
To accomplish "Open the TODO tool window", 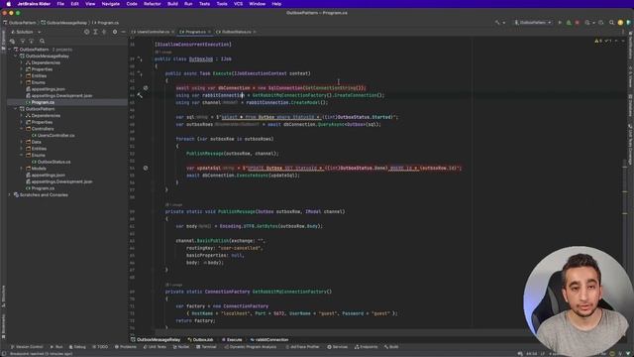I will 100,347.
